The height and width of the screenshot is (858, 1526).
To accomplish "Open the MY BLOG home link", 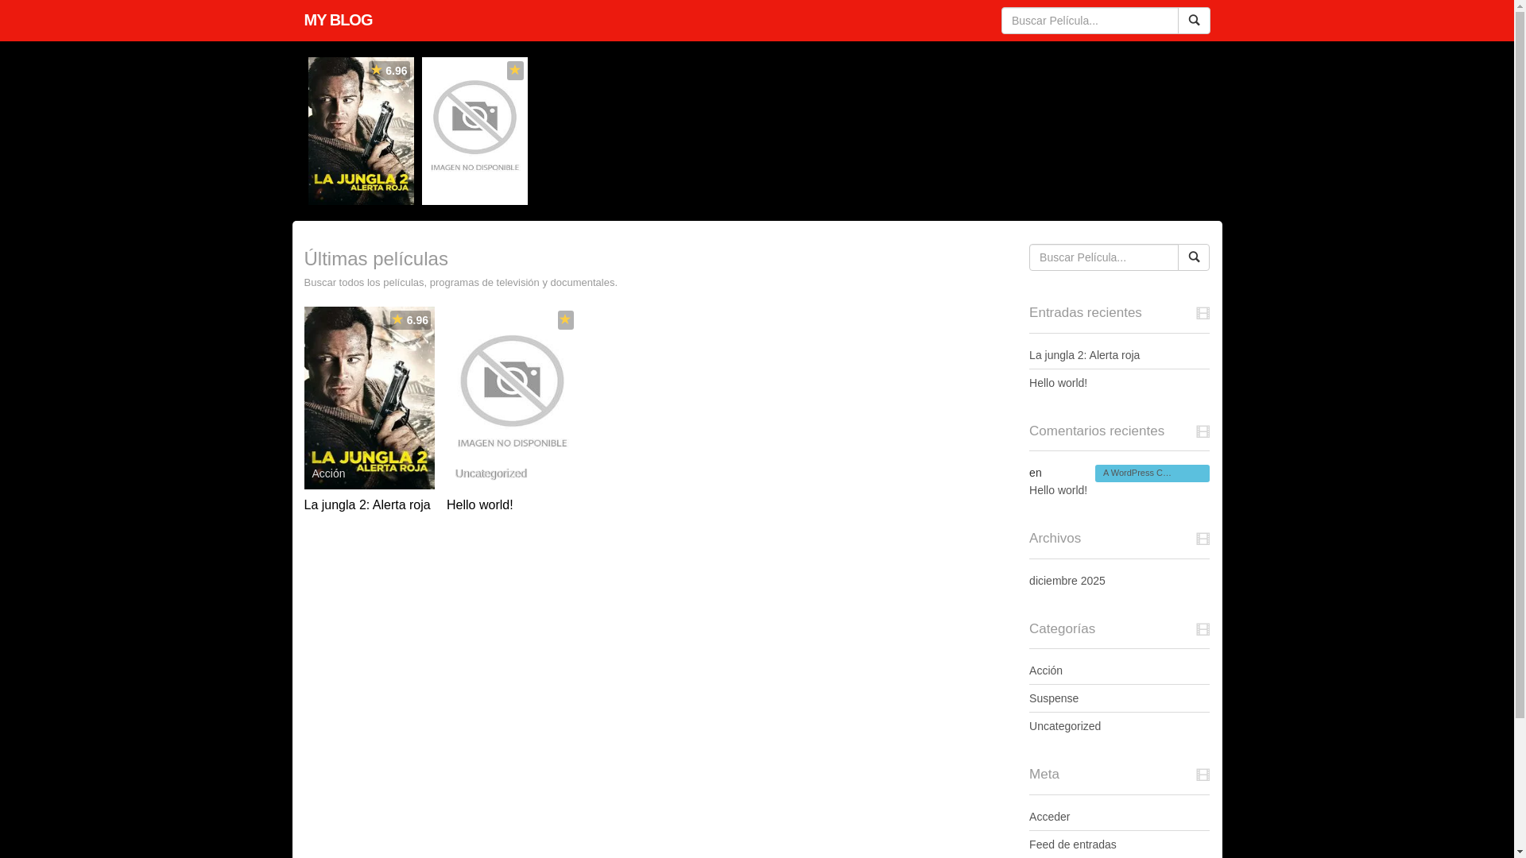I will [x=338, y=20].
